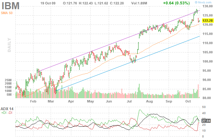The height and width of the screenshot is (139, 215).
Task: Click the May marker on time axis
Action: [90, 101]
